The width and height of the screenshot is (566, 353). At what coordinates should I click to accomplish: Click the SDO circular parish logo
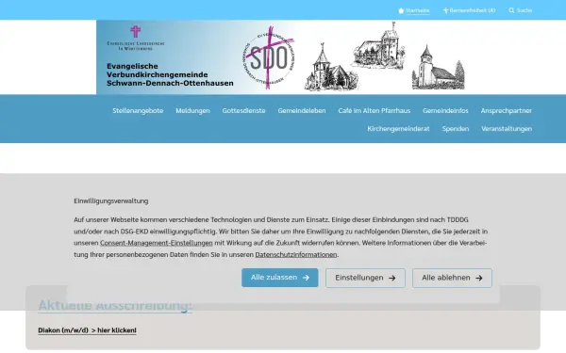(x=269, y=57)
